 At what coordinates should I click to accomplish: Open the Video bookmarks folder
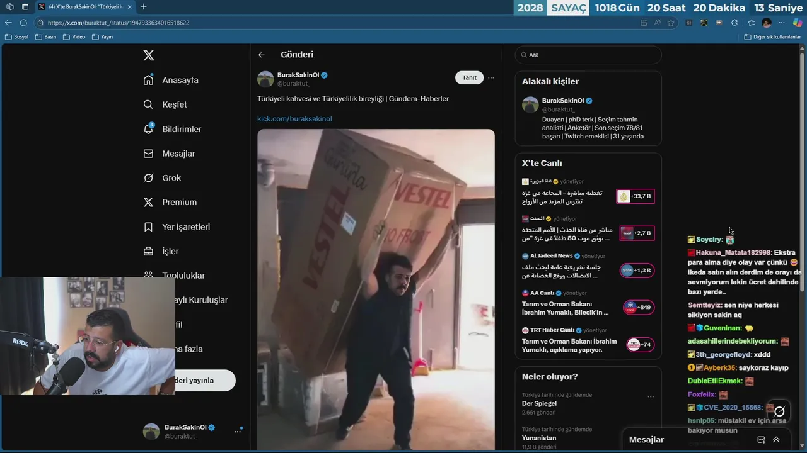click(74, 36)
